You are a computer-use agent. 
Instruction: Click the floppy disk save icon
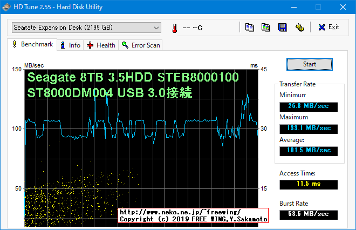283,28
